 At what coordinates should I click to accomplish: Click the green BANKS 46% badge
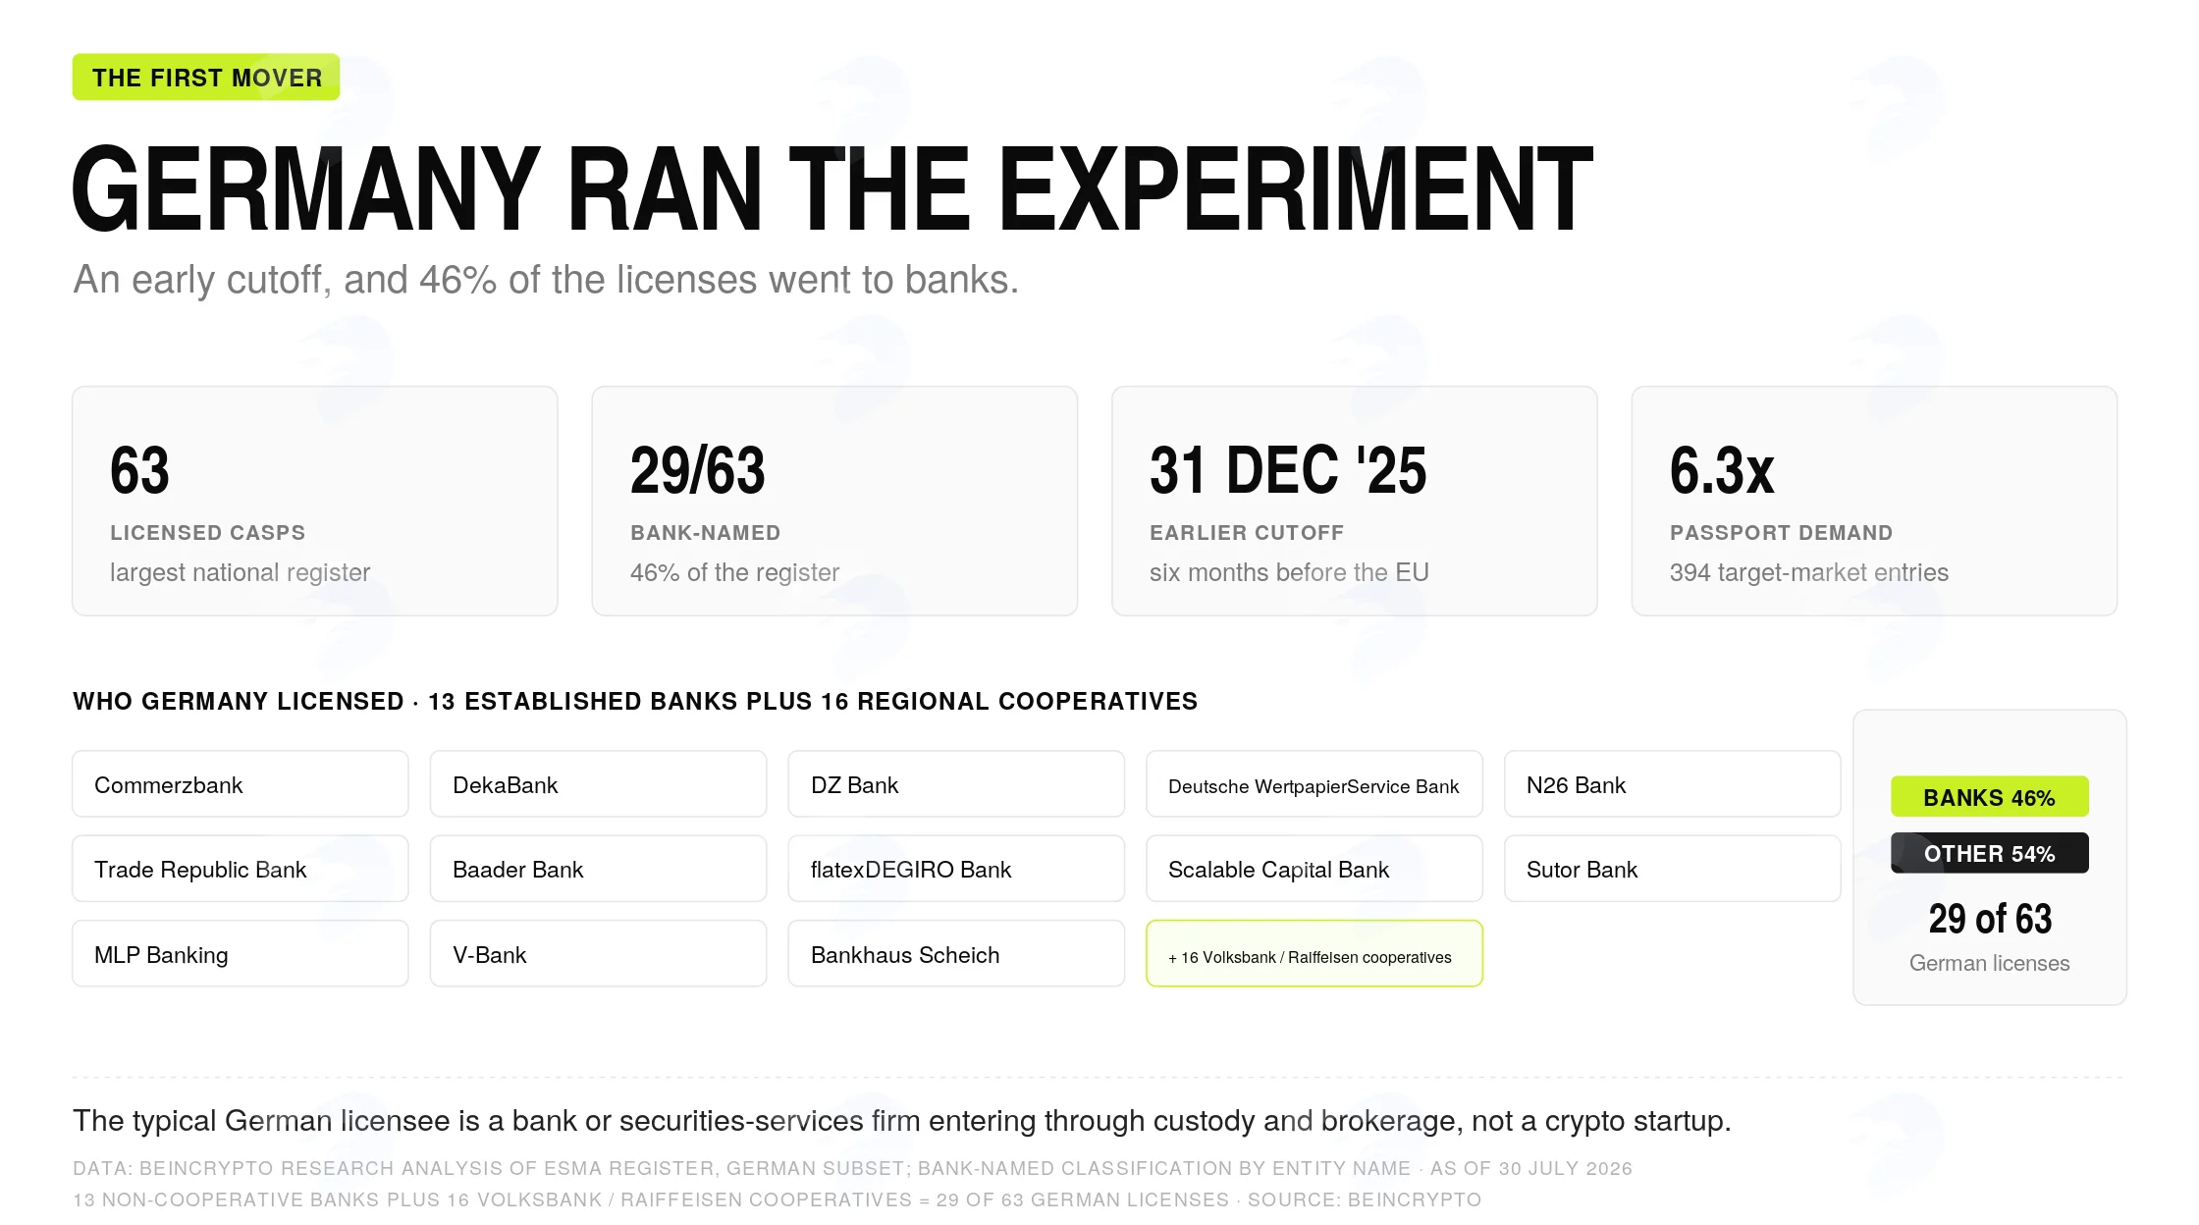[1989, 797]
